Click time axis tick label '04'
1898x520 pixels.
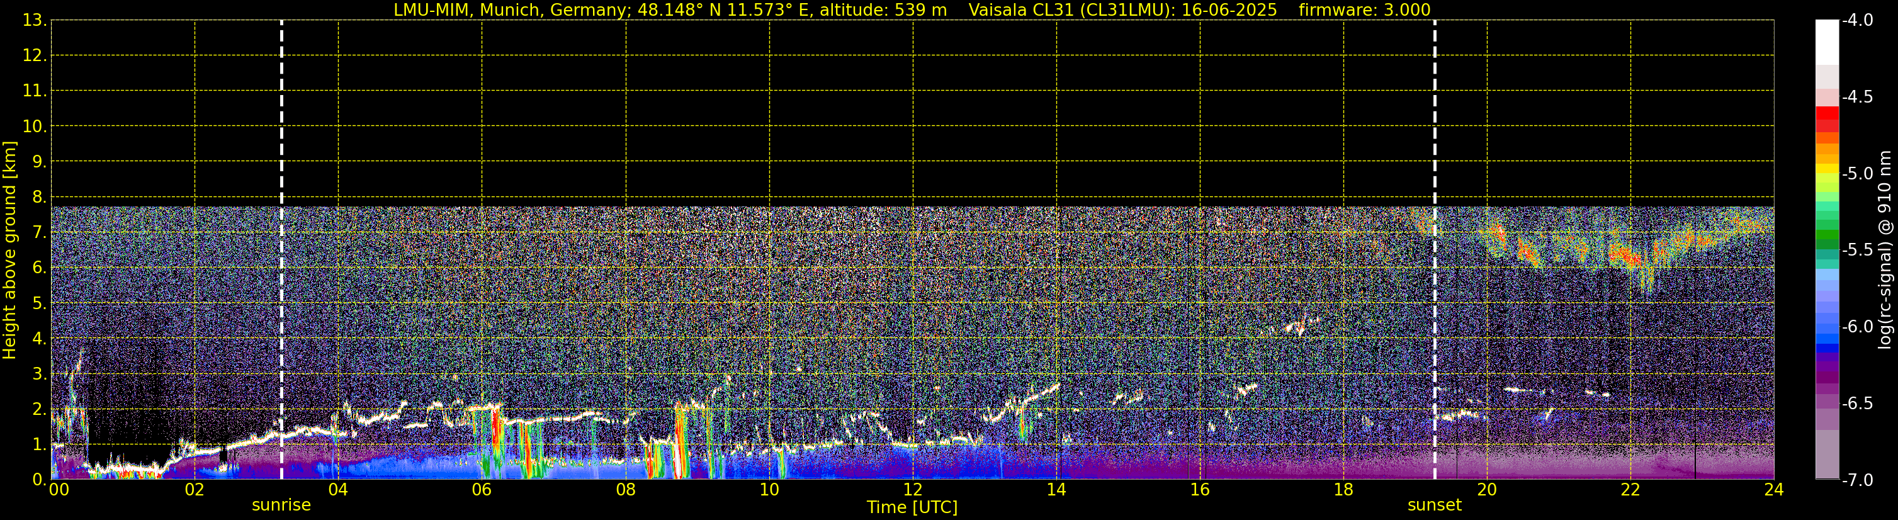338,490
